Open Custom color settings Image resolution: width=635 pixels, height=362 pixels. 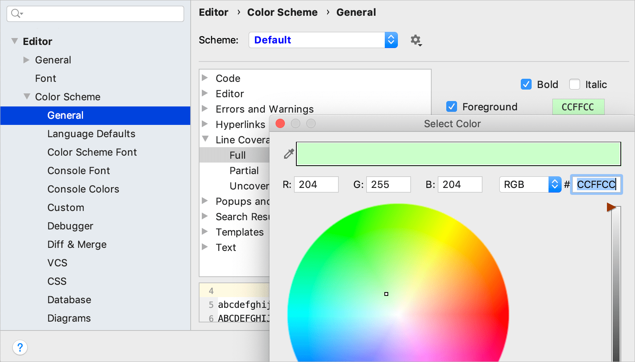point(66,208)
